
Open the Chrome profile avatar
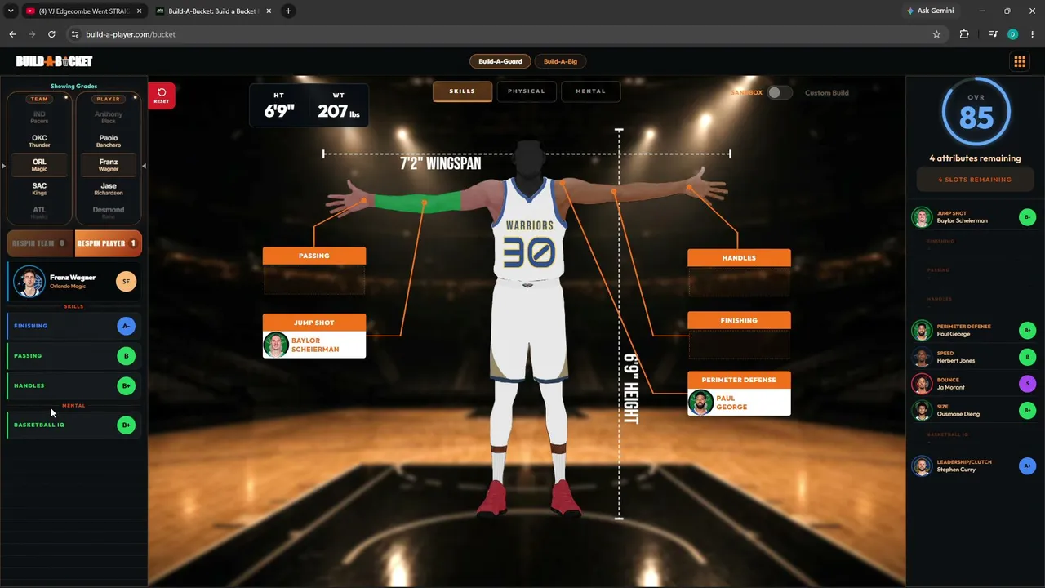[x=1013, y=34]
